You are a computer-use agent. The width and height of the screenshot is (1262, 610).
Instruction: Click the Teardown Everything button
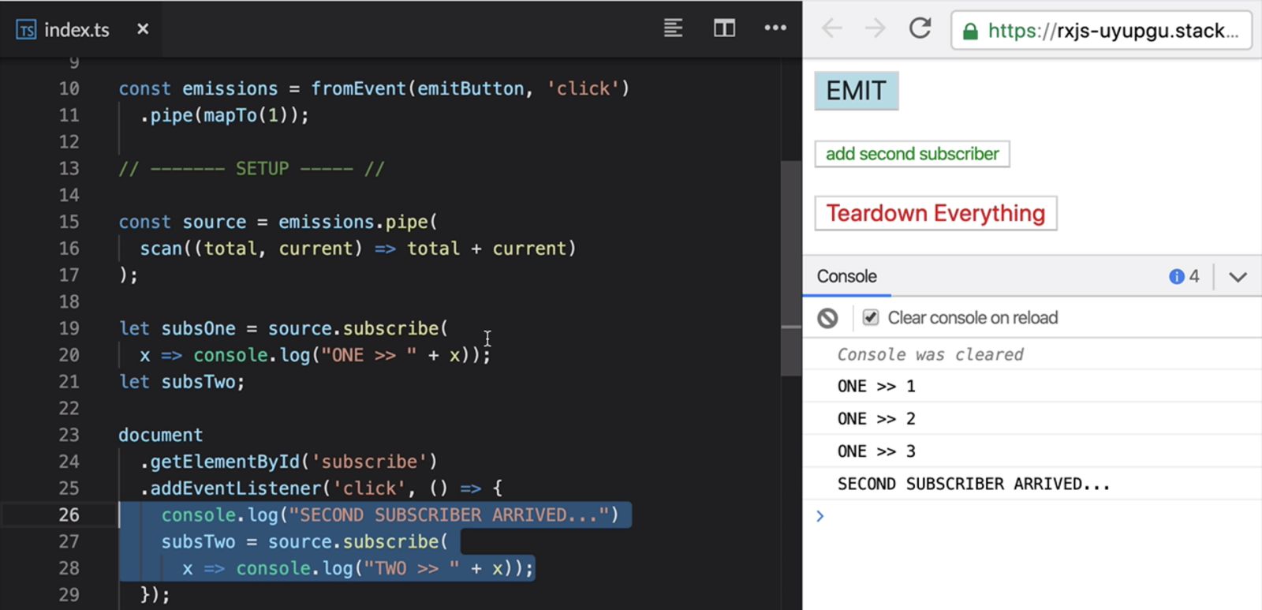(935, 213)
